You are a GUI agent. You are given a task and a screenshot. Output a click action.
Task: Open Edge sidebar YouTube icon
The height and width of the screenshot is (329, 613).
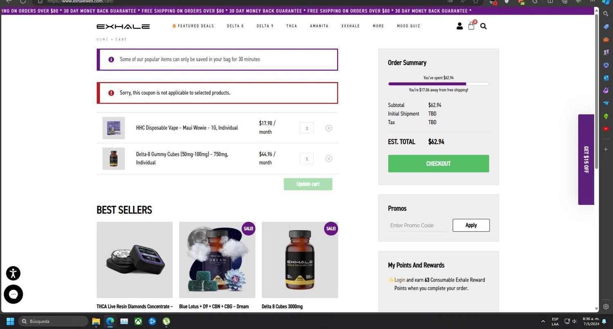pos(606,129)
